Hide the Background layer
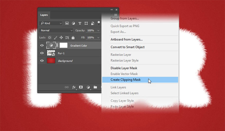The image size is (225, 131). pyautogui.click(x=42, y=61)
